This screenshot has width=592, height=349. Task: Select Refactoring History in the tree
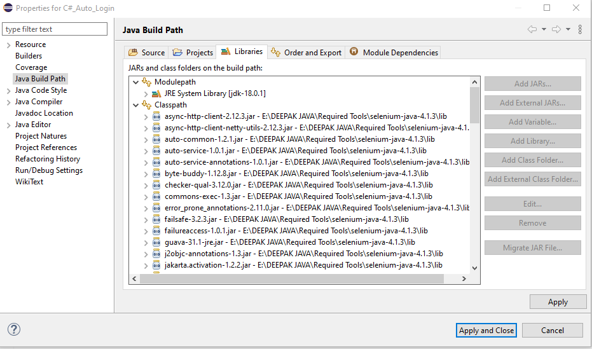[48, 159]
